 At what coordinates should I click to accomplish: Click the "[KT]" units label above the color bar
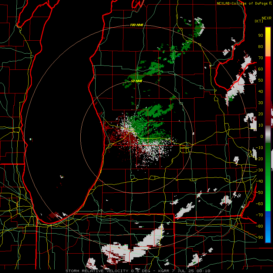259,21
